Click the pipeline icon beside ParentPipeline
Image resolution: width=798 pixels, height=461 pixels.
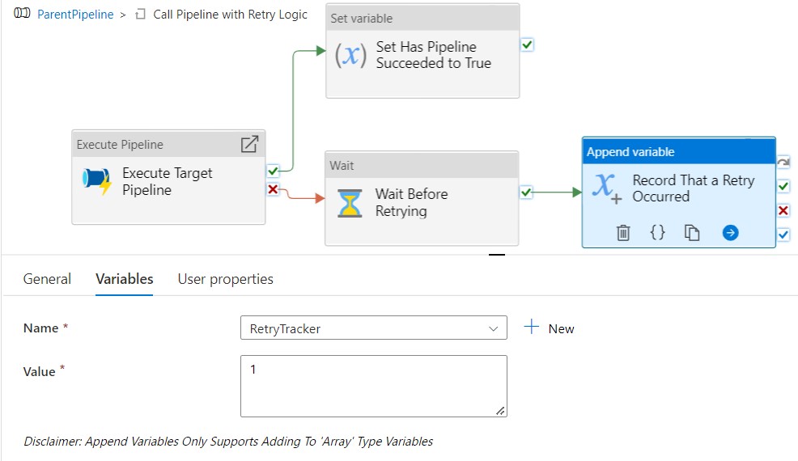pos(22,13)
